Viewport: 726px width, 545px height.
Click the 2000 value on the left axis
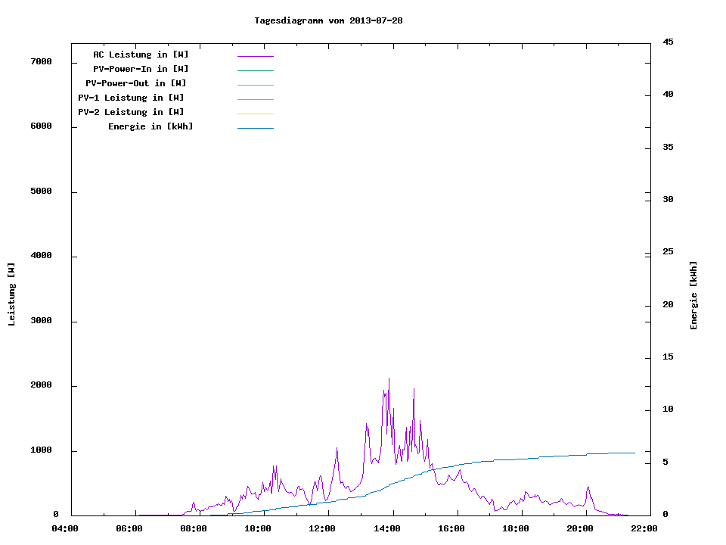point(41,385)
